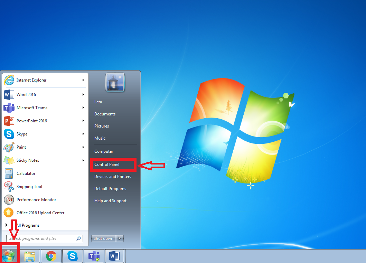366x263 pixels.
Task: Open Microsoft Teams icon in Start menu
Action: [x=9, y=108]
